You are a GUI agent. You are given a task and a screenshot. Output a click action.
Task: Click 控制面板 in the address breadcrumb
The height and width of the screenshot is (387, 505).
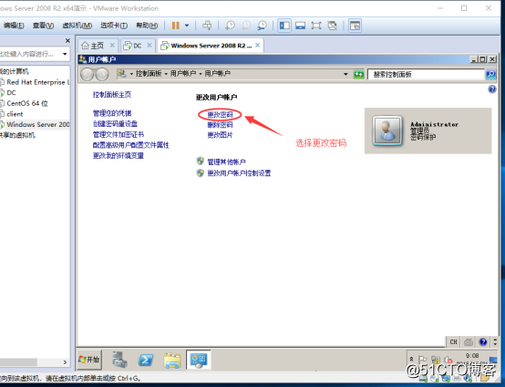(149, 74)
